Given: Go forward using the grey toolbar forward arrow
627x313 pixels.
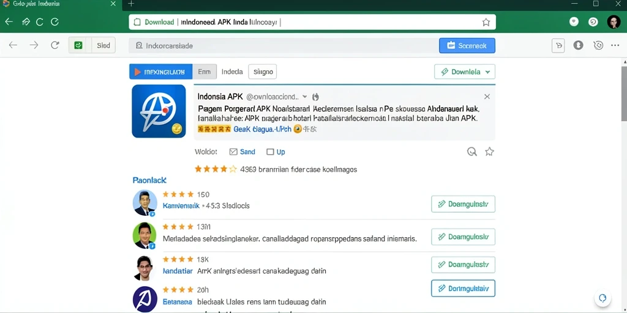Looking at the screenshot, I should [34, 45].
